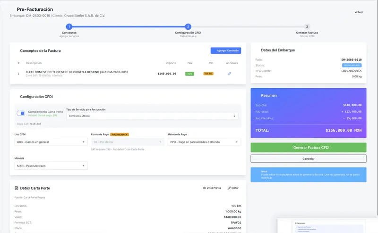Open the Tipo de Servicio para Facturación dropdown
The height and width of the screenshot is (233, 378).
[152, 116]
